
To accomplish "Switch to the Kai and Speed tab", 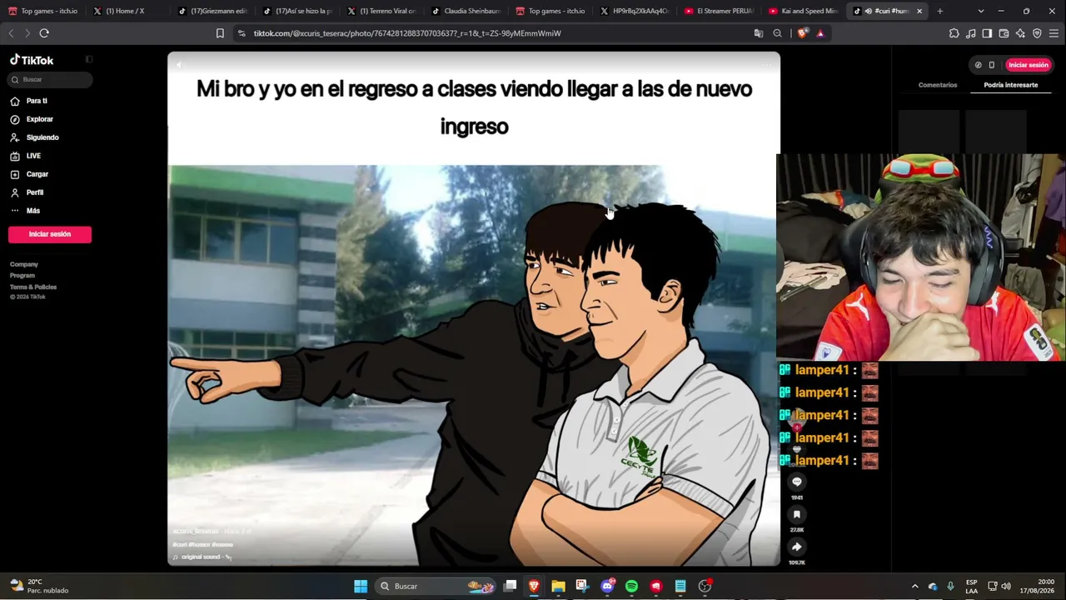I will tap(803, 11).
